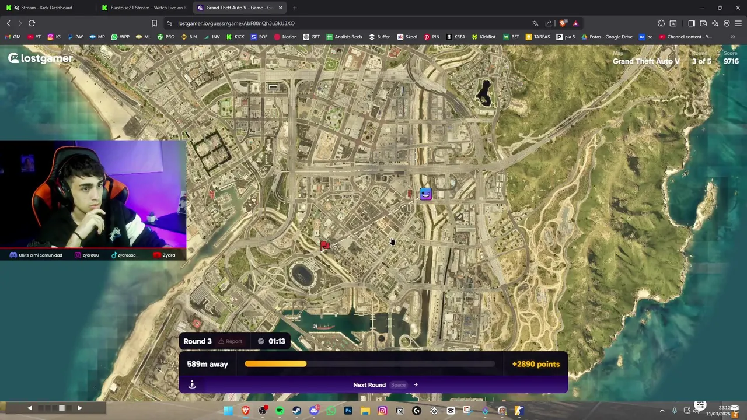Expand the hidden bookmarks overflow chevron
The width and height of the screenshot is (747, 420).
(x=733, y=37)
